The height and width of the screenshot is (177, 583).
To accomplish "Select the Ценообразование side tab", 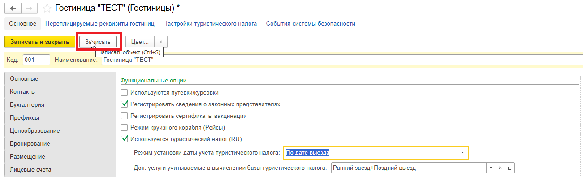I will pyautogui.click(x=60, y=130).
